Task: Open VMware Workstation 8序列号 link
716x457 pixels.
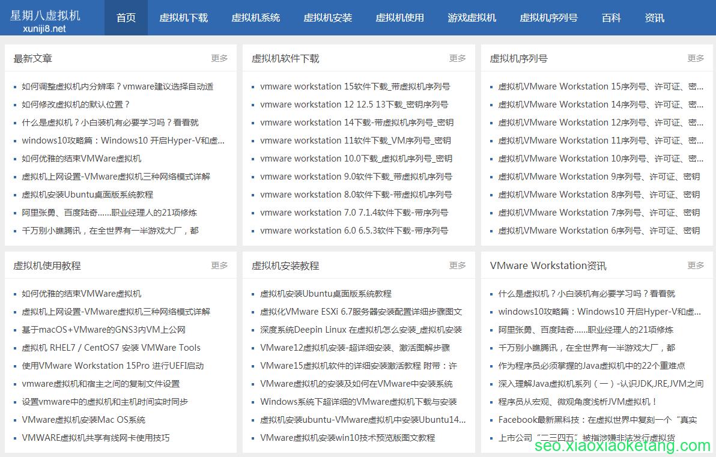Action: click(x=599, y=195)
